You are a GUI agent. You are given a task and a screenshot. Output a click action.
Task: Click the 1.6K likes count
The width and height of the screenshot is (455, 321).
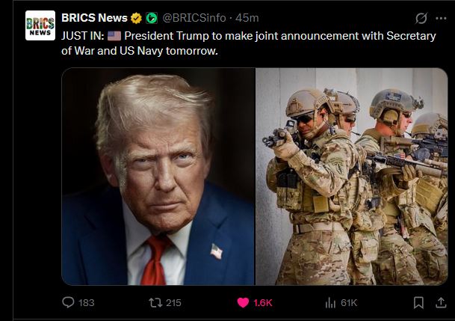pos(262,303)
